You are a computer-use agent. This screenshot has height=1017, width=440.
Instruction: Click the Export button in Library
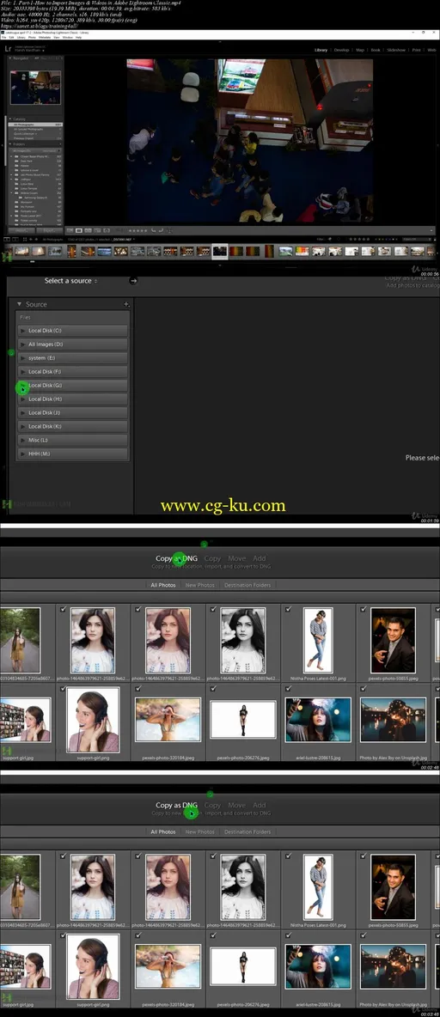49,229
